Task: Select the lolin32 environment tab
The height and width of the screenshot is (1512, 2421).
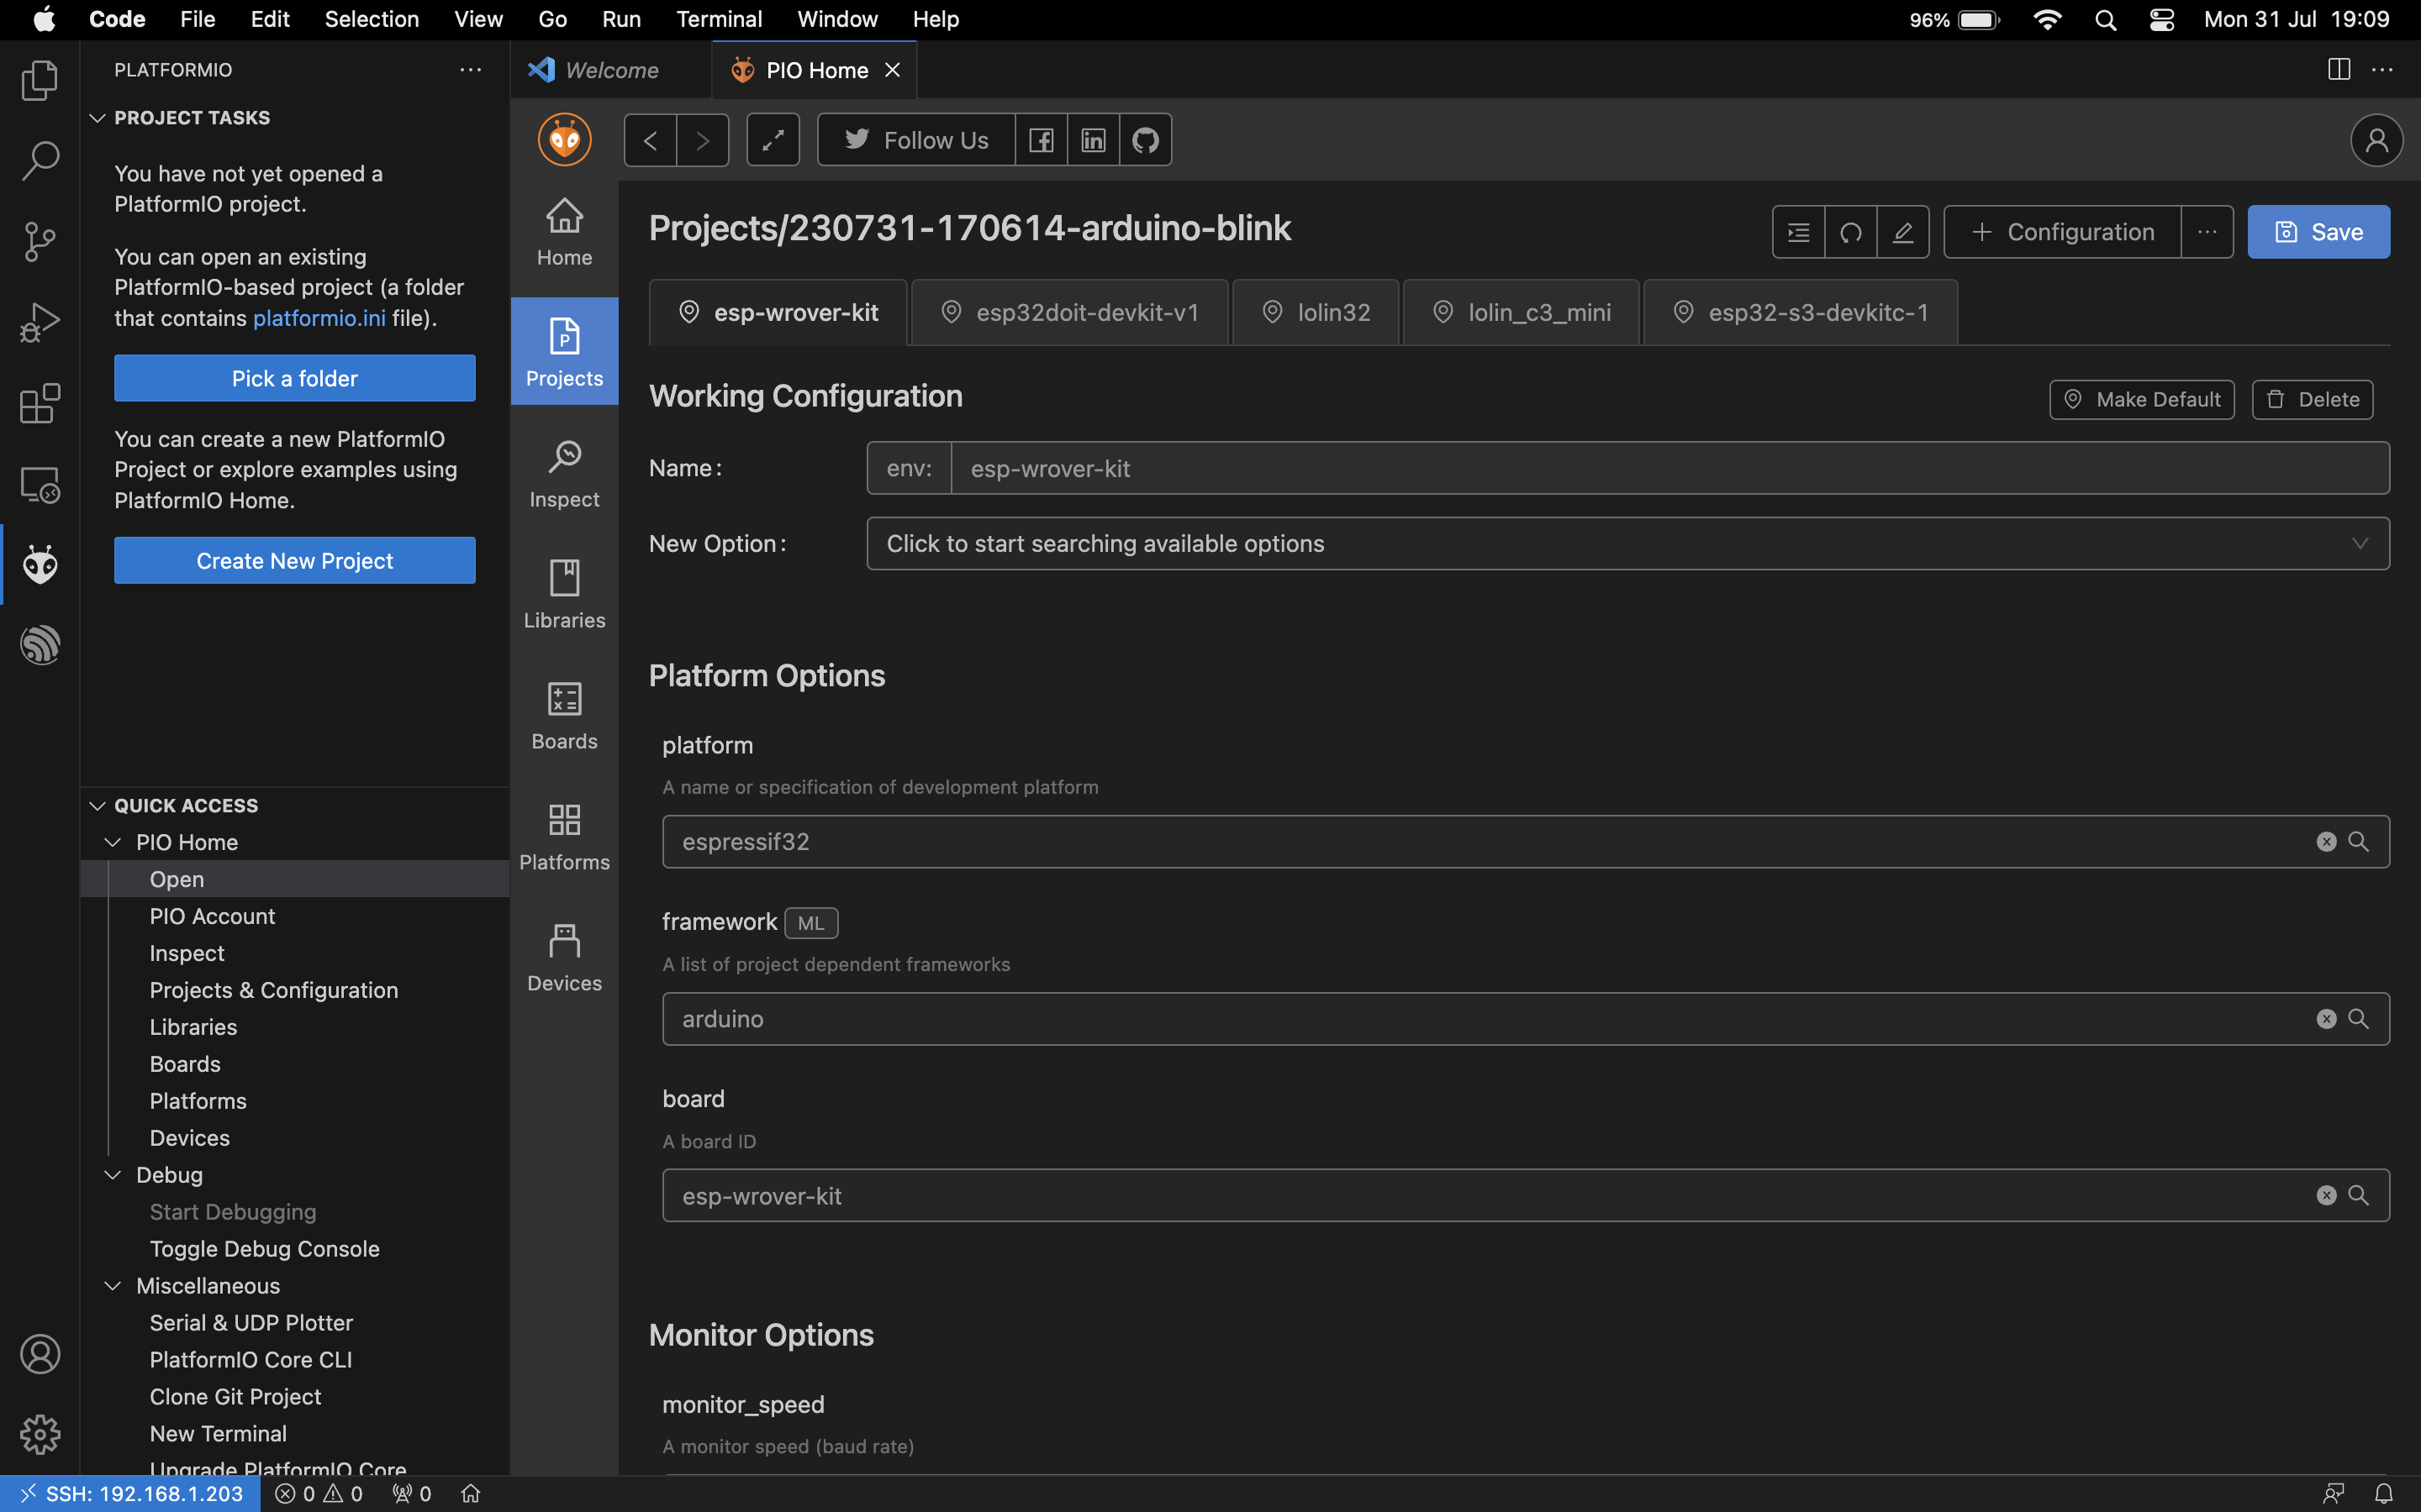Action: tap(1315, 311)
